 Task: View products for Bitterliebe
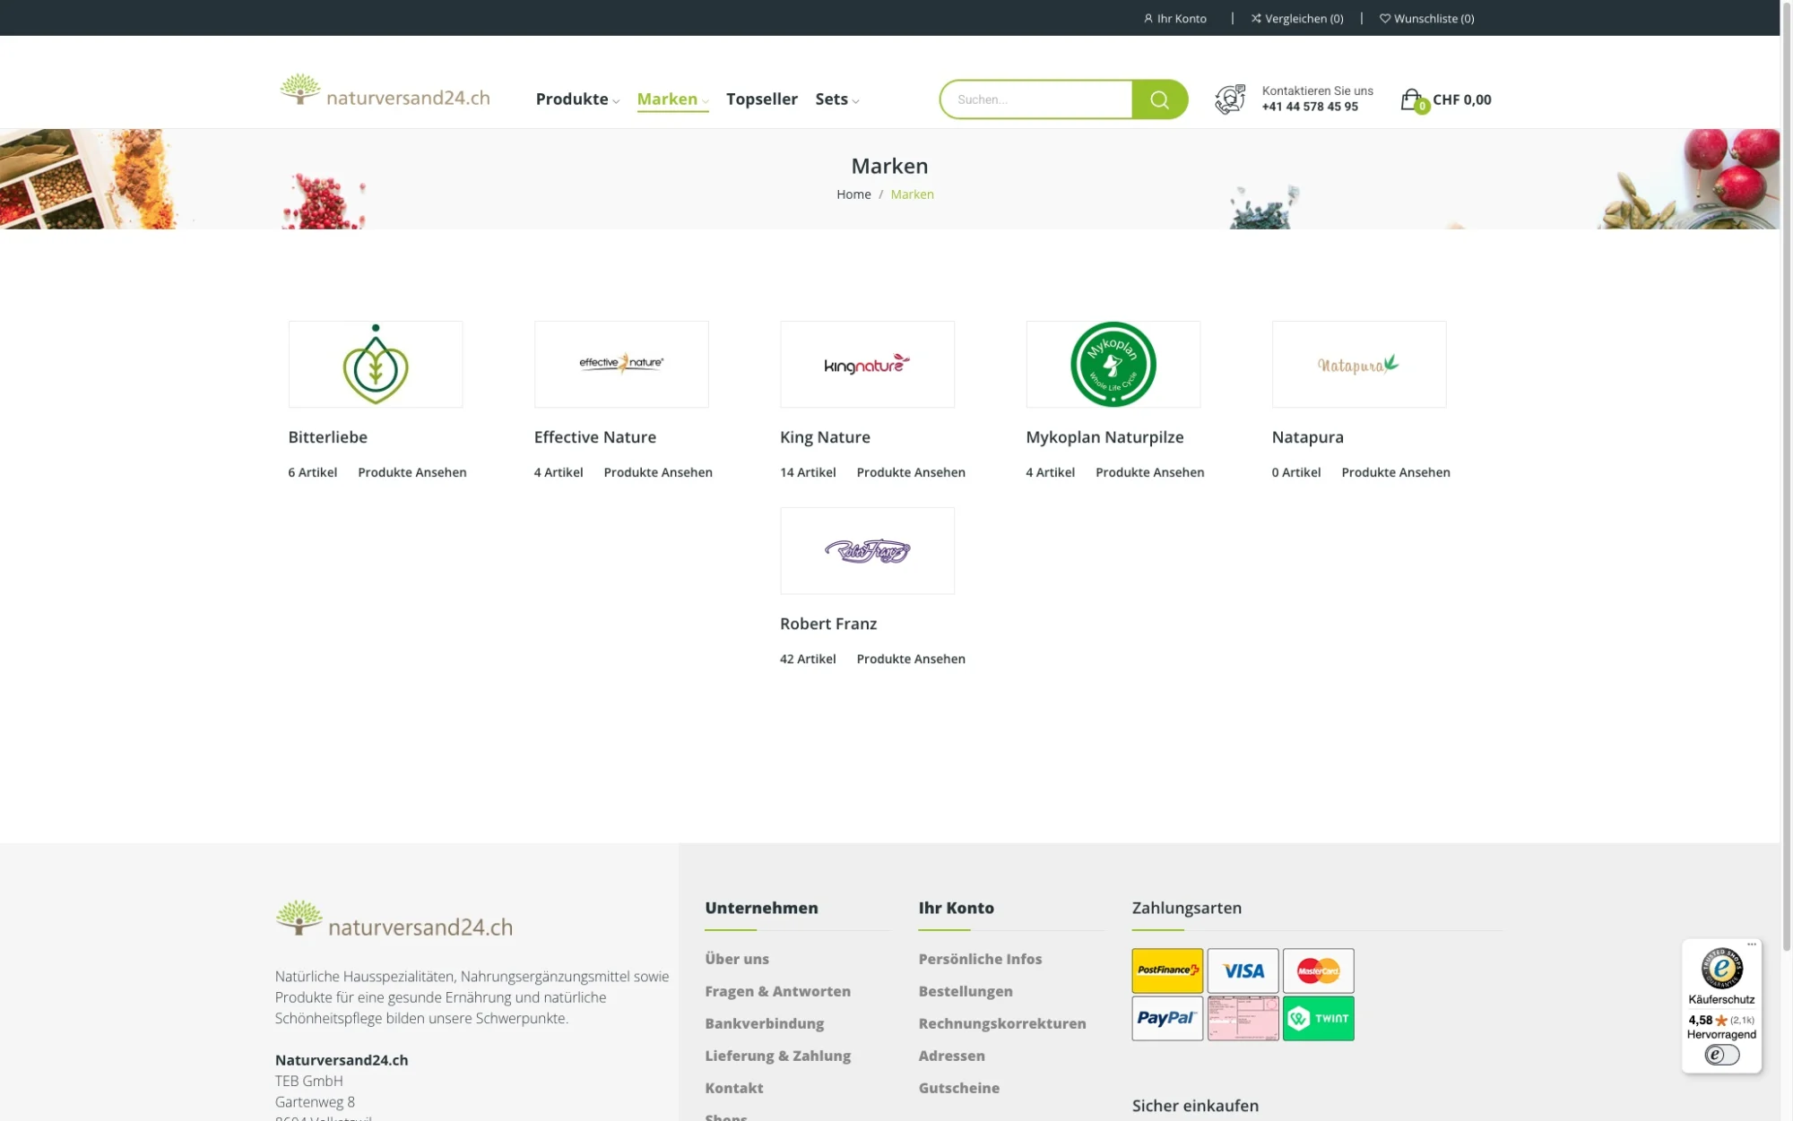pyautogui.click(x=411, y=472)
